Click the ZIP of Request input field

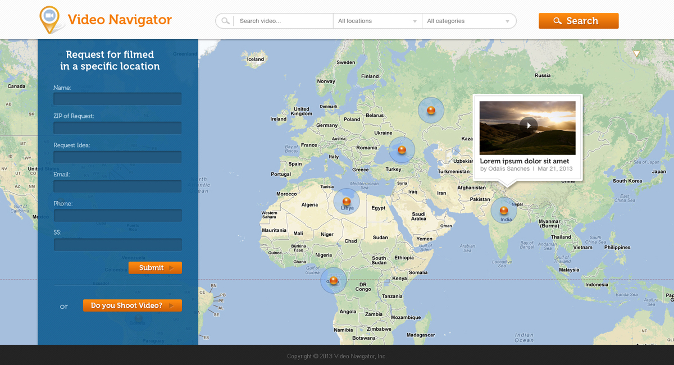(x=117, y=128)
